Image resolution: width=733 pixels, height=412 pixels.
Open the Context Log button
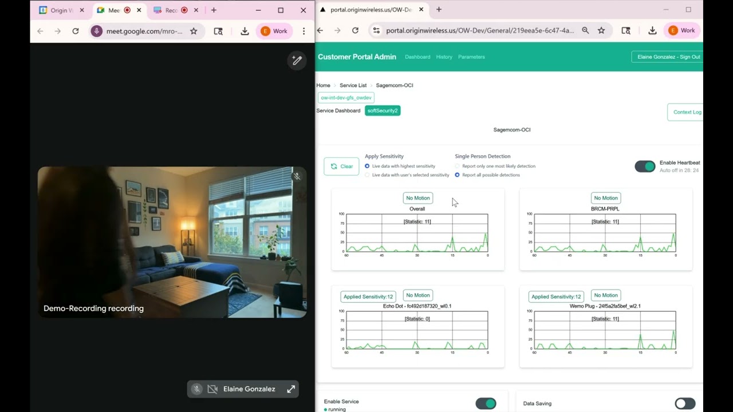[685, 112]
